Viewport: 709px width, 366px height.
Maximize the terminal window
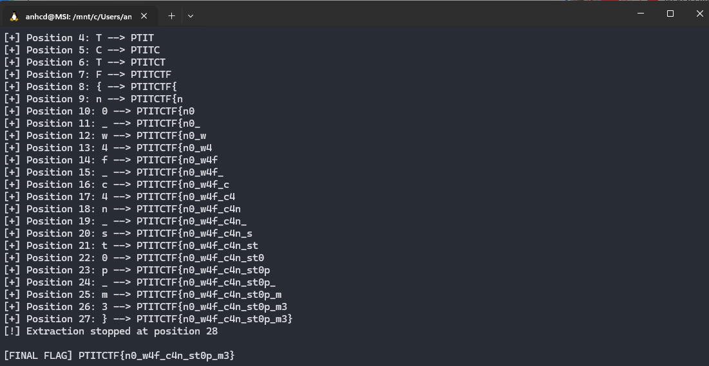[x=670, y=14]
